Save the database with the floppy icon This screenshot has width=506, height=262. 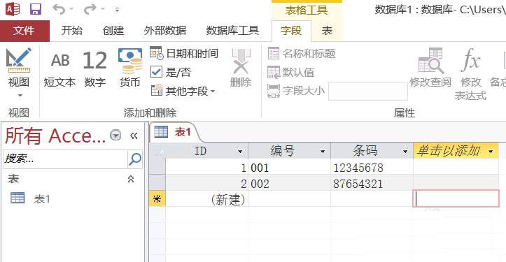[36, 9]
